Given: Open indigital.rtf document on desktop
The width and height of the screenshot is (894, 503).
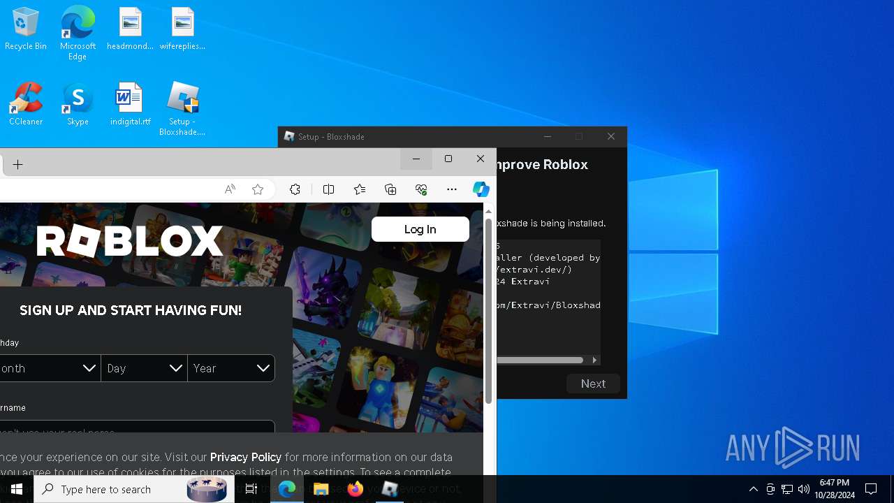Looking at the screenshot, I should (x=130, y=104).
